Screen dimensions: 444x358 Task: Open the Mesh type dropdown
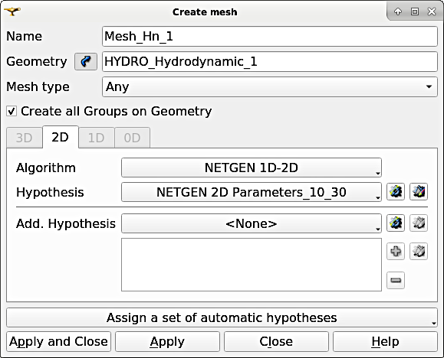pyautogui.click(x=270, y=86)
